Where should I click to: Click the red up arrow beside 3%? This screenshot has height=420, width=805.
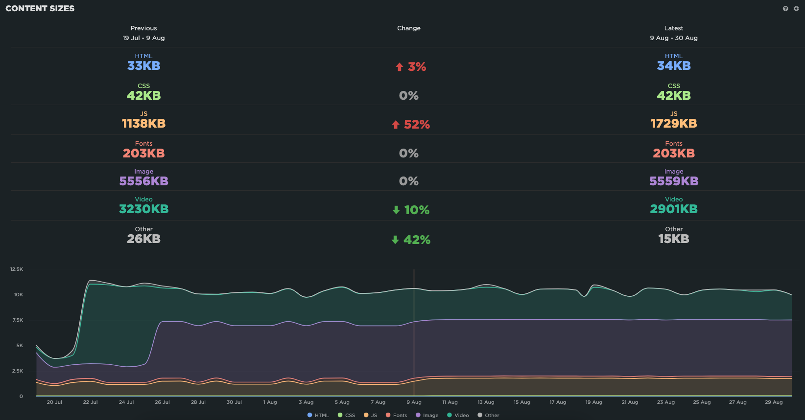pos(400,67)
